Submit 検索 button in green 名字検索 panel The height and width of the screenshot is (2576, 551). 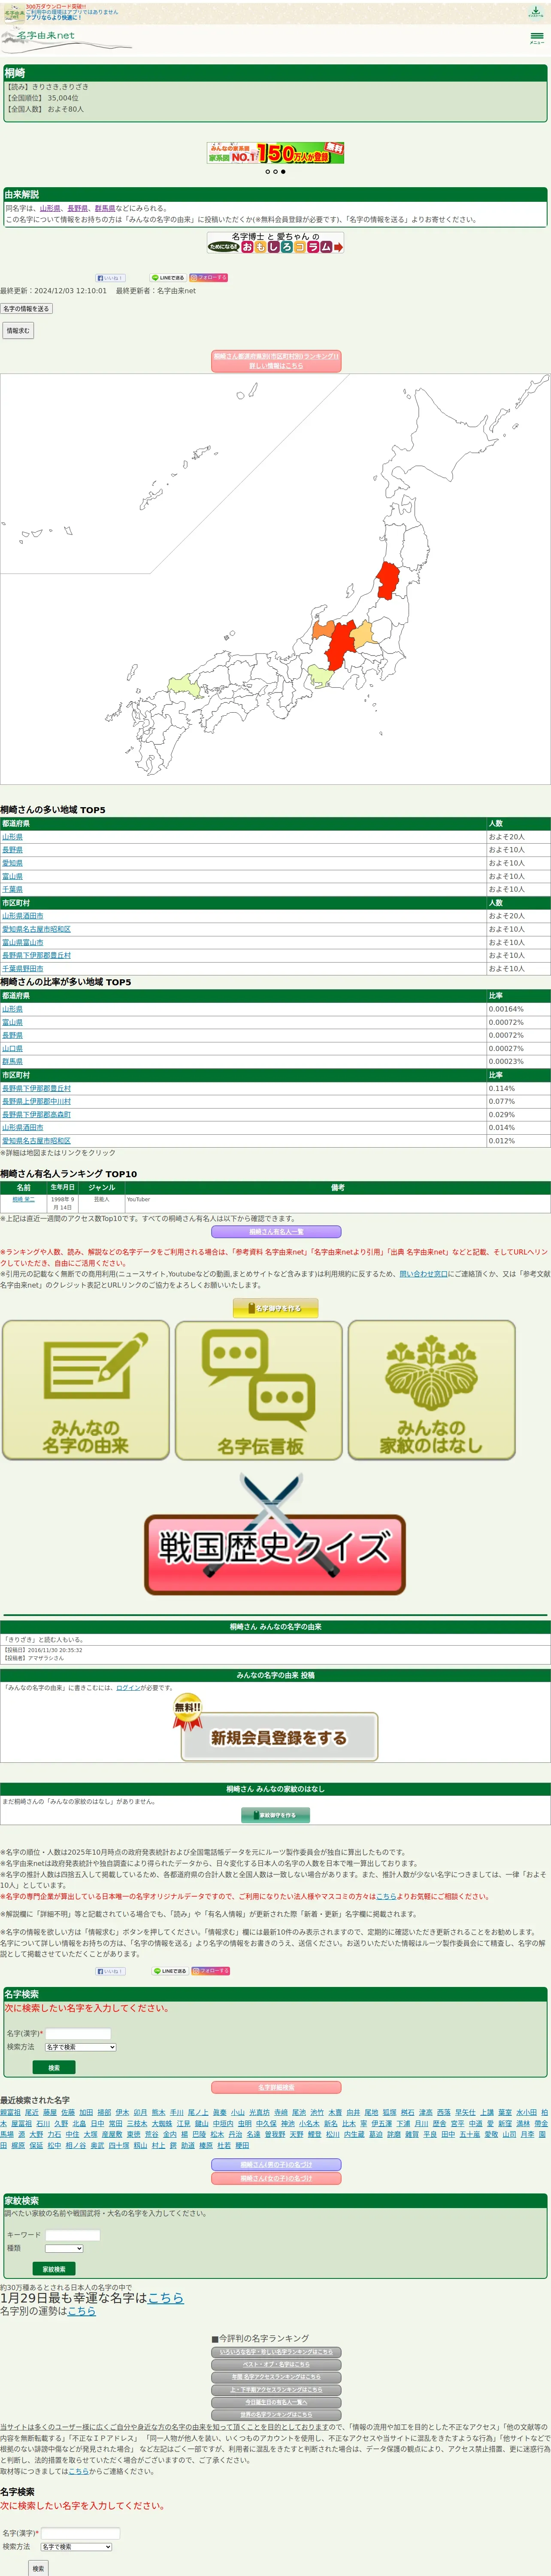[54, 2067]
